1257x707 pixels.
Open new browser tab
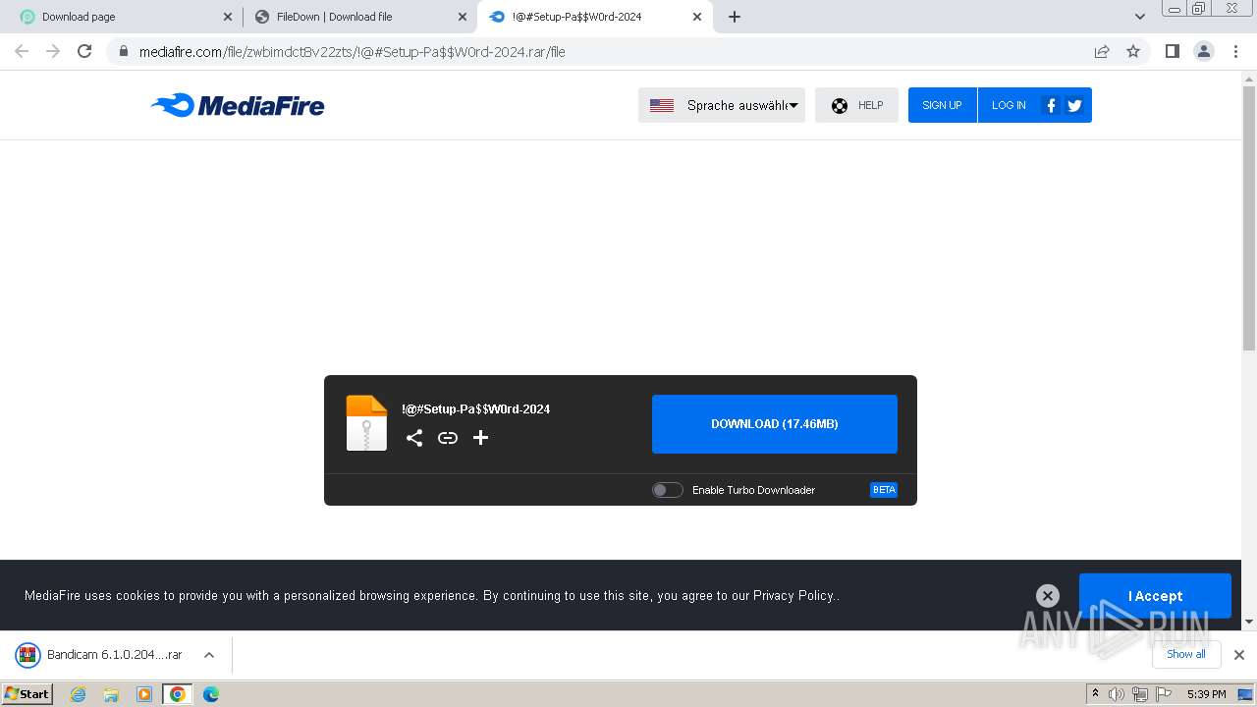(x=735, y=17)
